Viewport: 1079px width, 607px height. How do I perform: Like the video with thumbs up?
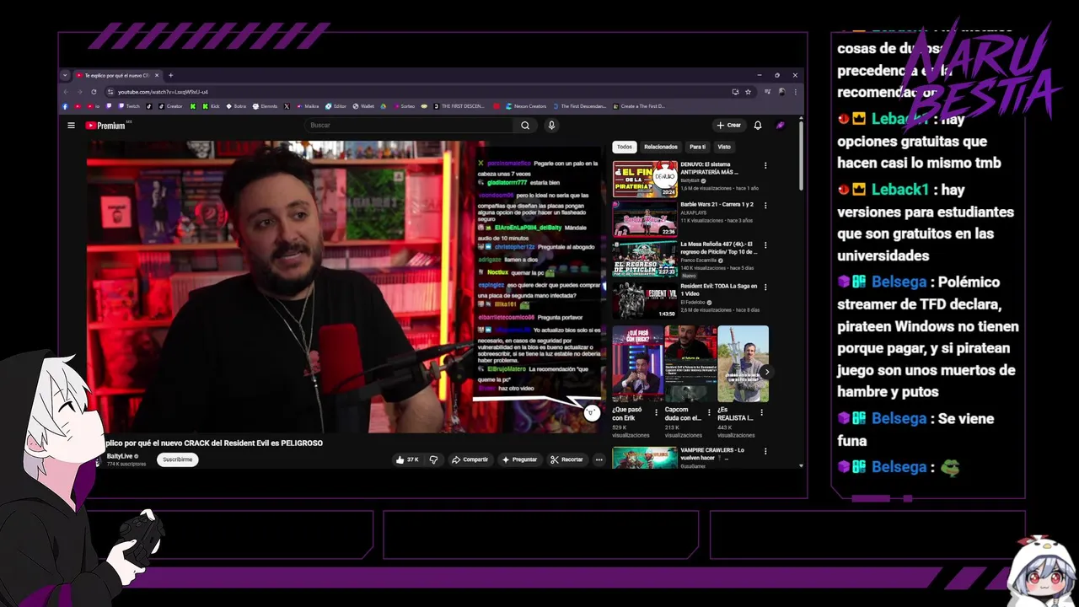click(x=407, y=459)
